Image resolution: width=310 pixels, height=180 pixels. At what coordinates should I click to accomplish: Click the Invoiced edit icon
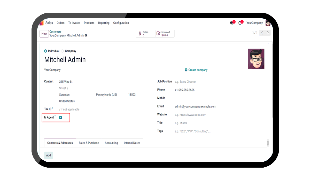coord(159,34)
